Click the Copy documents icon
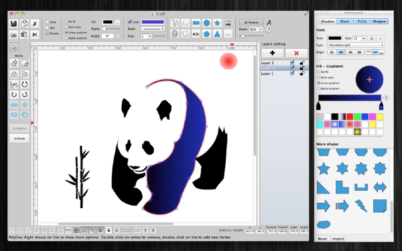The height and width of the screenshot is (251, 402). coord(24,24)
